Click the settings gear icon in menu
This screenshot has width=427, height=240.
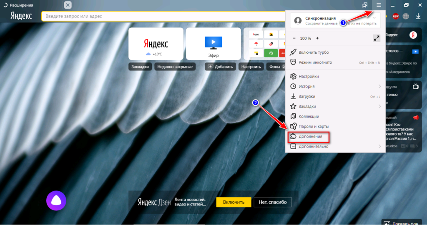click(x=293, y=76)
